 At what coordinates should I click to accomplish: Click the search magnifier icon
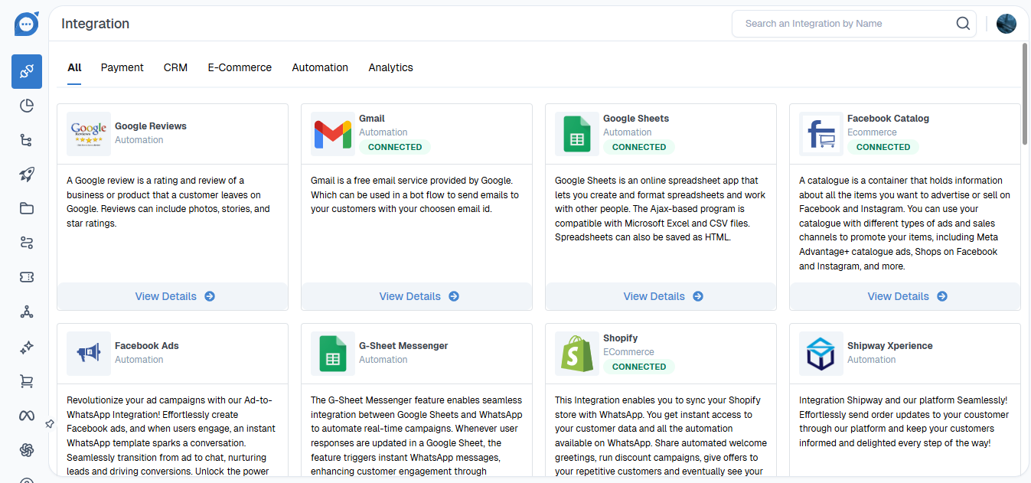click(x=963, y=24)
